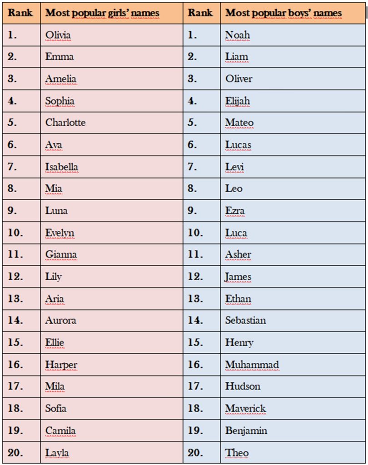Click on the name Sebastian
Screen dimensions: 368x465
tap(245, 320)
